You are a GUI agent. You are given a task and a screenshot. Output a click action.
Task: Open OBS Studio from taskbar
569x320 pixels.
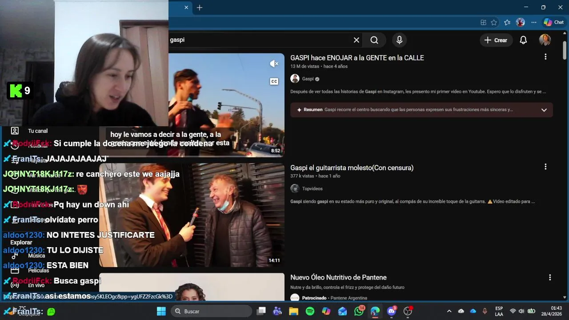tap(408, 311)
